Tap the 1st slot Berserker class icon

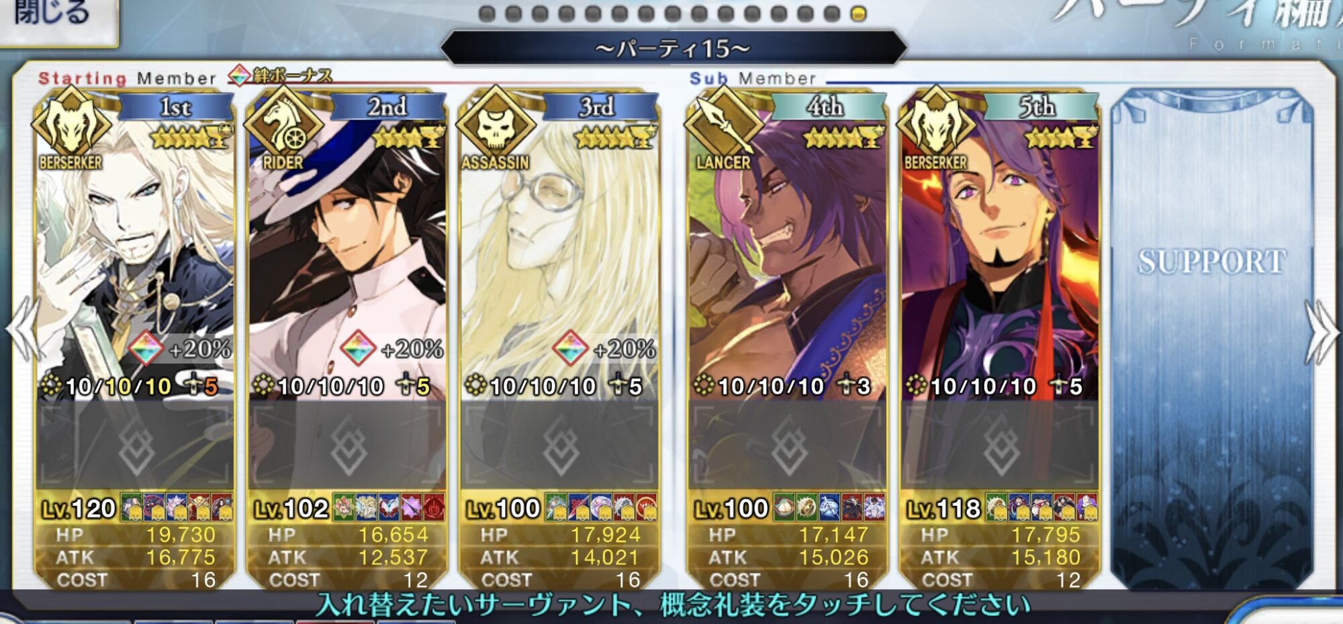pos(71,126)
